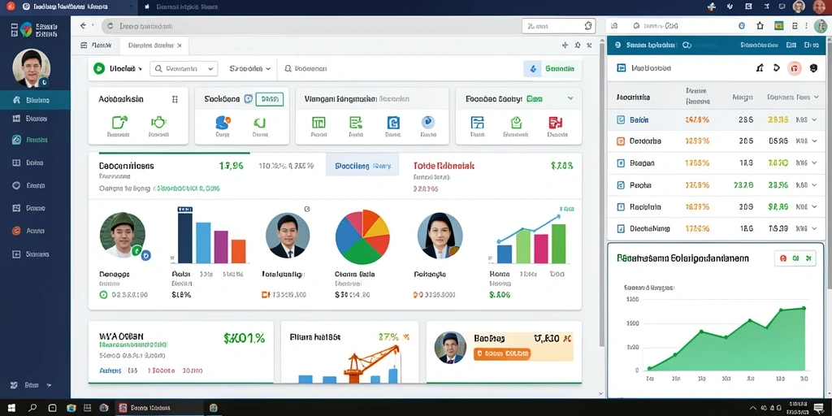Click the vertical scrollbar of the main dashboard
Screen dimensions: 832x416
click(x=602, y=212)
